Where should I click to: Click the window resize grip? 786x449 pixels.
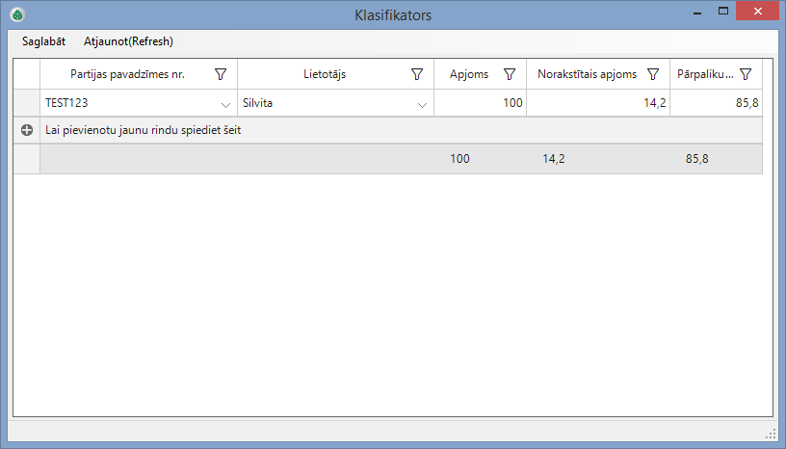tap(771, 434)
